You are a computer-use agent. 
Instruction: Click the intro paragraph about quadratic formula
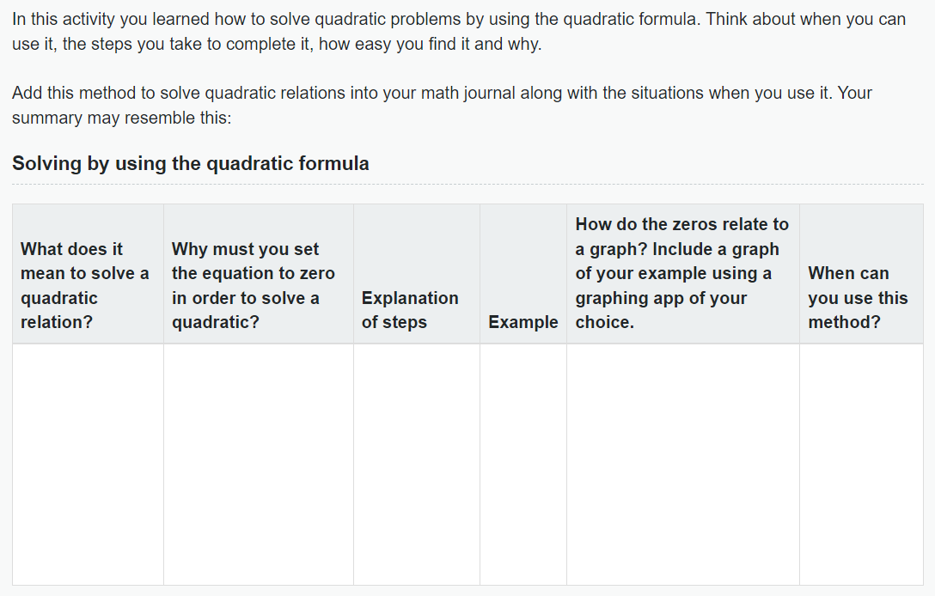point(459,32)
